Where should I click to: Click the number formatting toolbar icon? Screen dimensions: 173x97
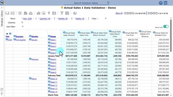coord(67,13)
